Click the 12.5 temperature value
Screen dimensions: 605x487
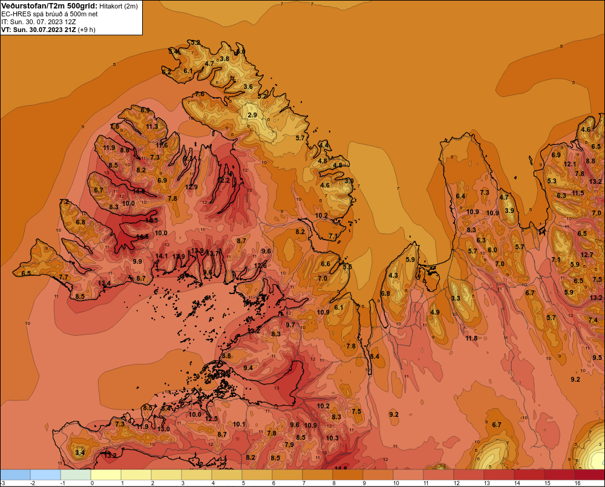pyautogui.click(x=211, y=419)
